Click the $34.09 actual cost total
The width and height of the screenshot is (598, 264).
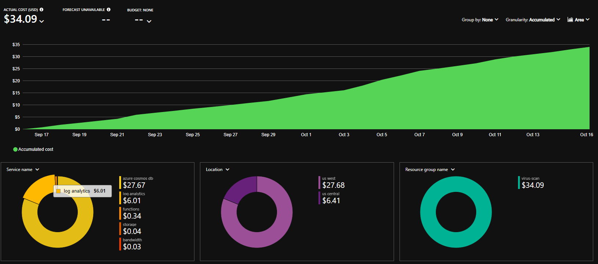click(x=21, y=19)
